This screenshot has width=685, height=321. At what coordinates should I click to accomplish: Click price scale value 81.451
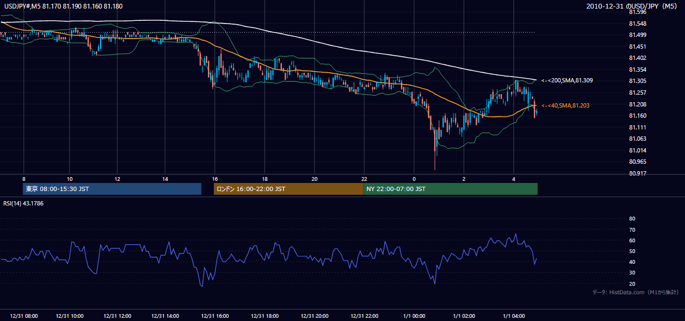click(637, 47)
